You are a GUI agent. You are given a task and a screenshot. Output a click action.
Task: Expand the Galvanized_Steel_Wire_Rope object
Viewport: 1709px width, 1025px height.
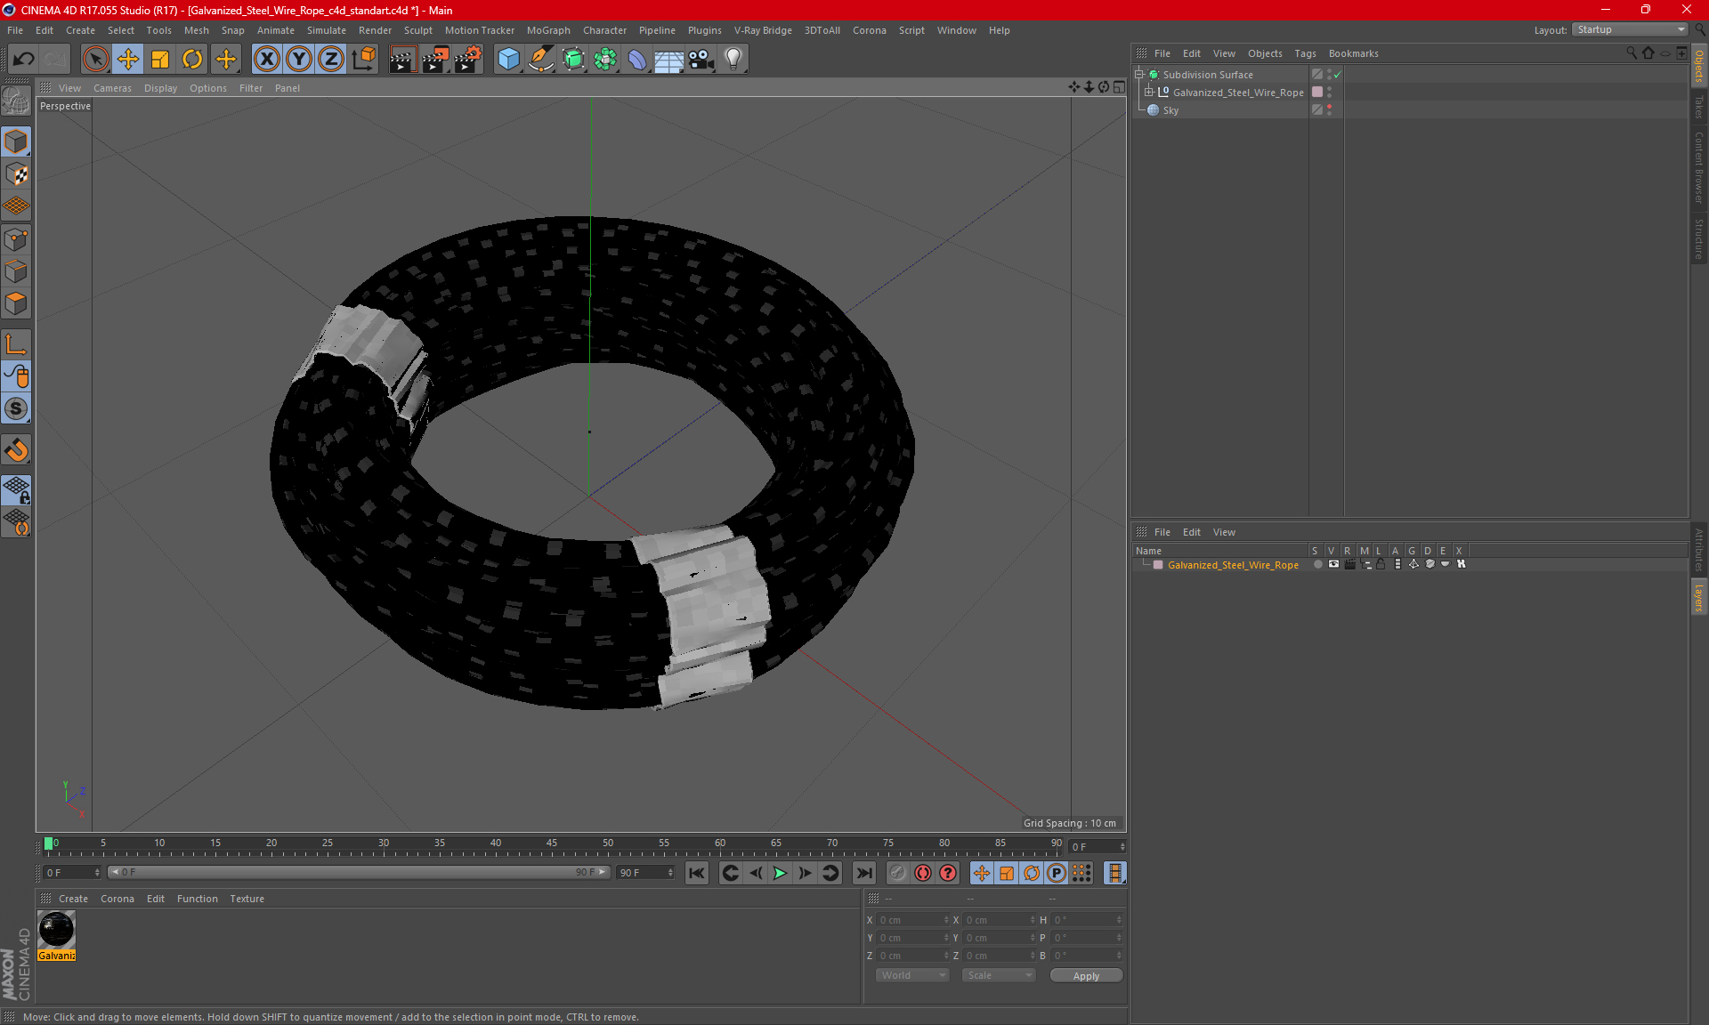point(1149,92)
